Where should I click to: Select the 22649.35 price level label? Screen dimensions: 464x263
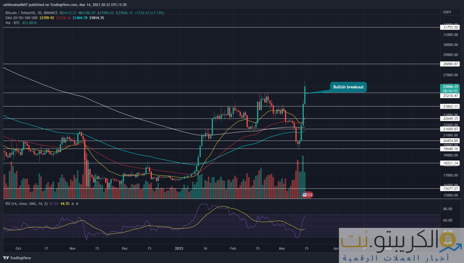(451, 118)
